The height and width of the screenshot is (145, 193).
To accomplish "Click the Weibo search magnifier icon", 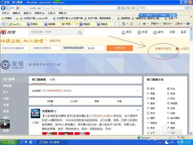I will [80, 32].
